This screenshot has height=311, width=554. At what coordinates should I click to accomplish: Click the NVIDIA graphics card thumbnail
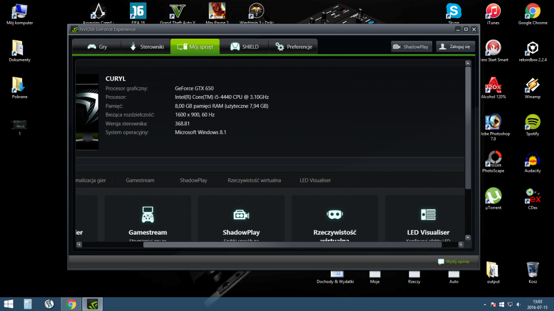click(87, 112)
